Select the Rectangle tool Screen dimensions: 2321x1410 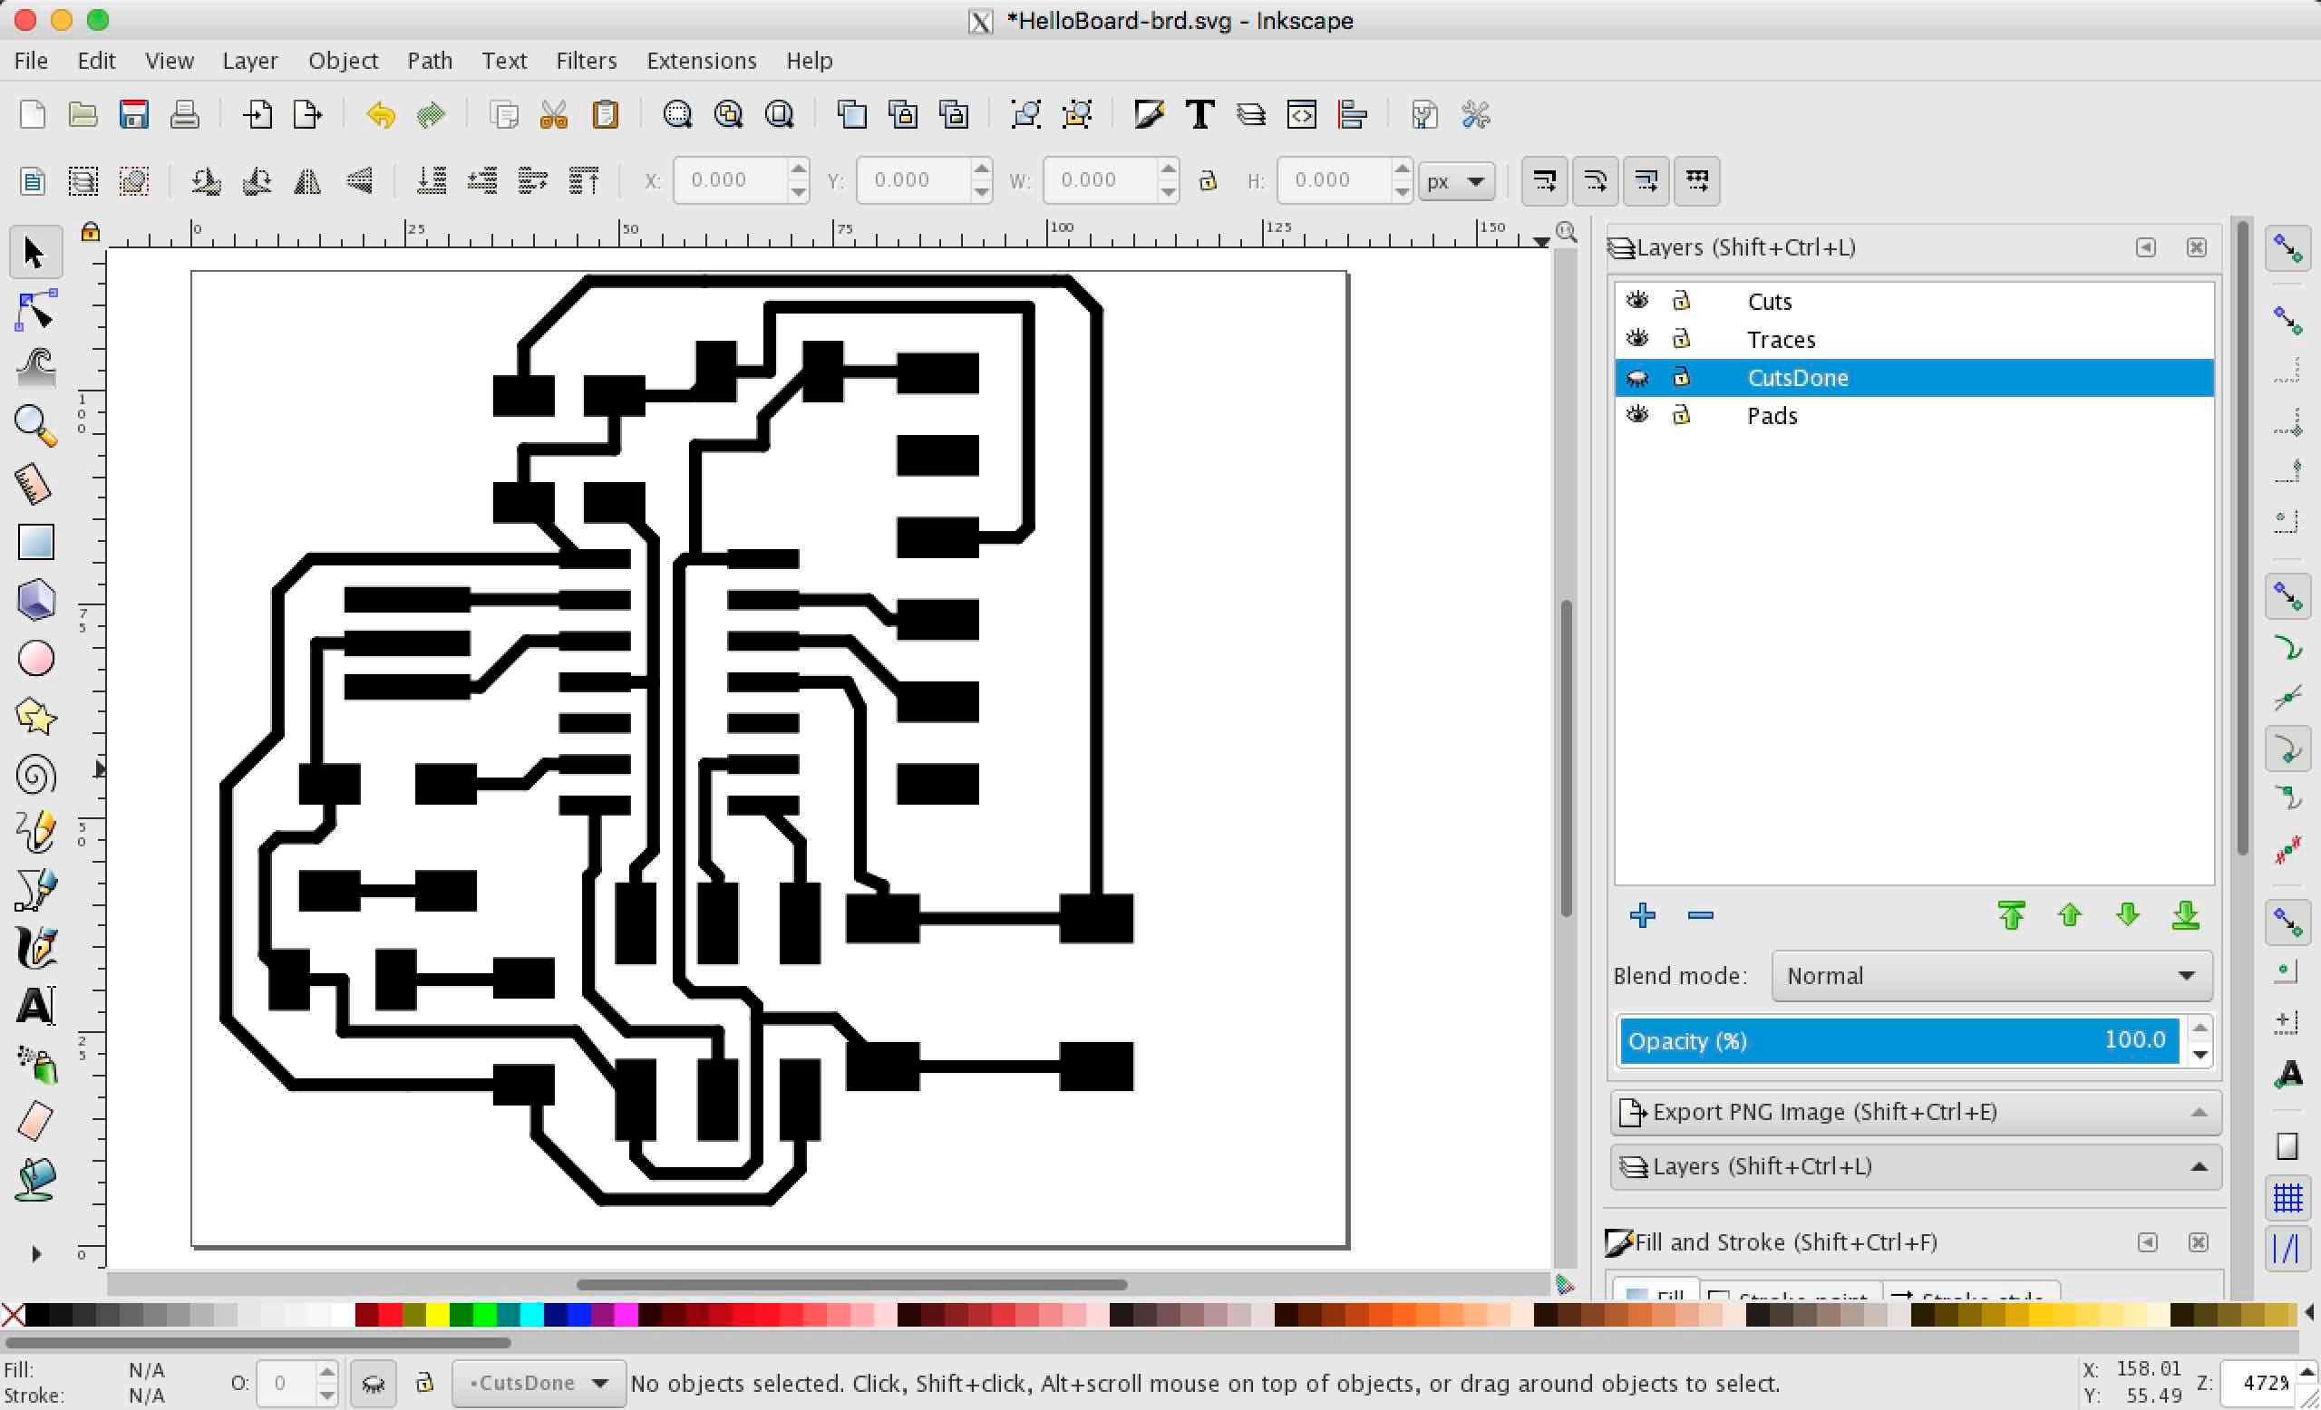pyautogui.click(x=35, y=543)
